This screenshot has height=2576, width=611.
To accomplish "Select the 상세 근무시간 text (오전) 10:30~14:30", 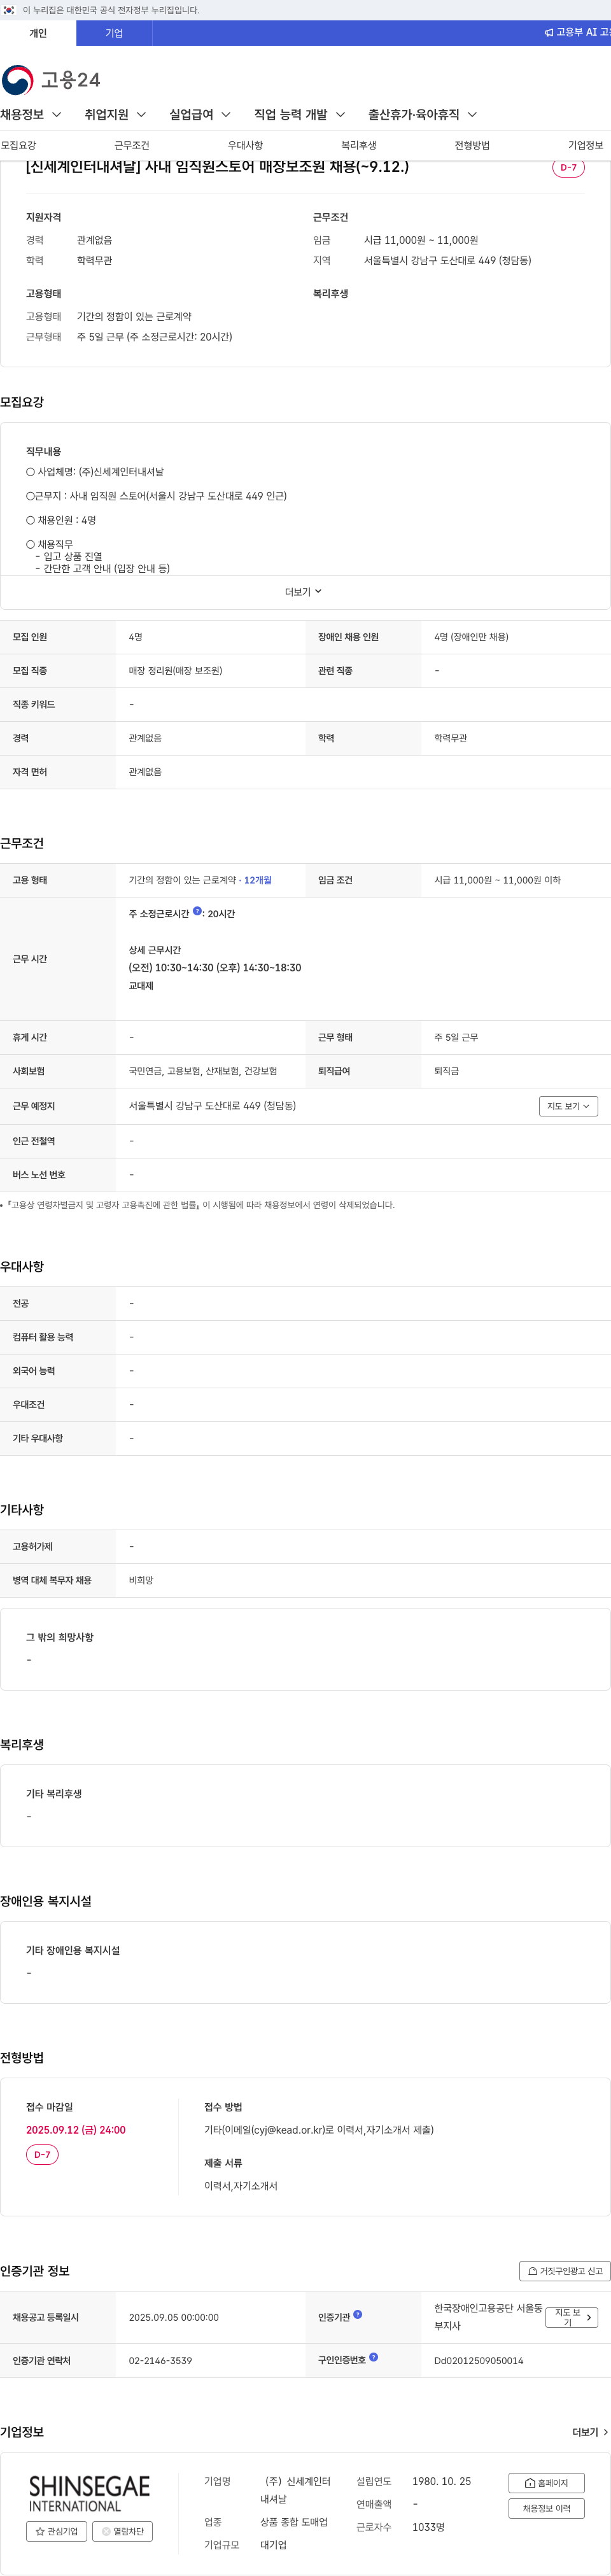I will click(x=170, y=968).
